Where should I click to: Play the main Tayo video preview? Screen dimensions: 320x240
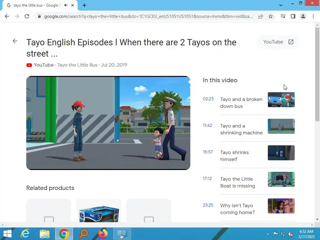point(108,123)
